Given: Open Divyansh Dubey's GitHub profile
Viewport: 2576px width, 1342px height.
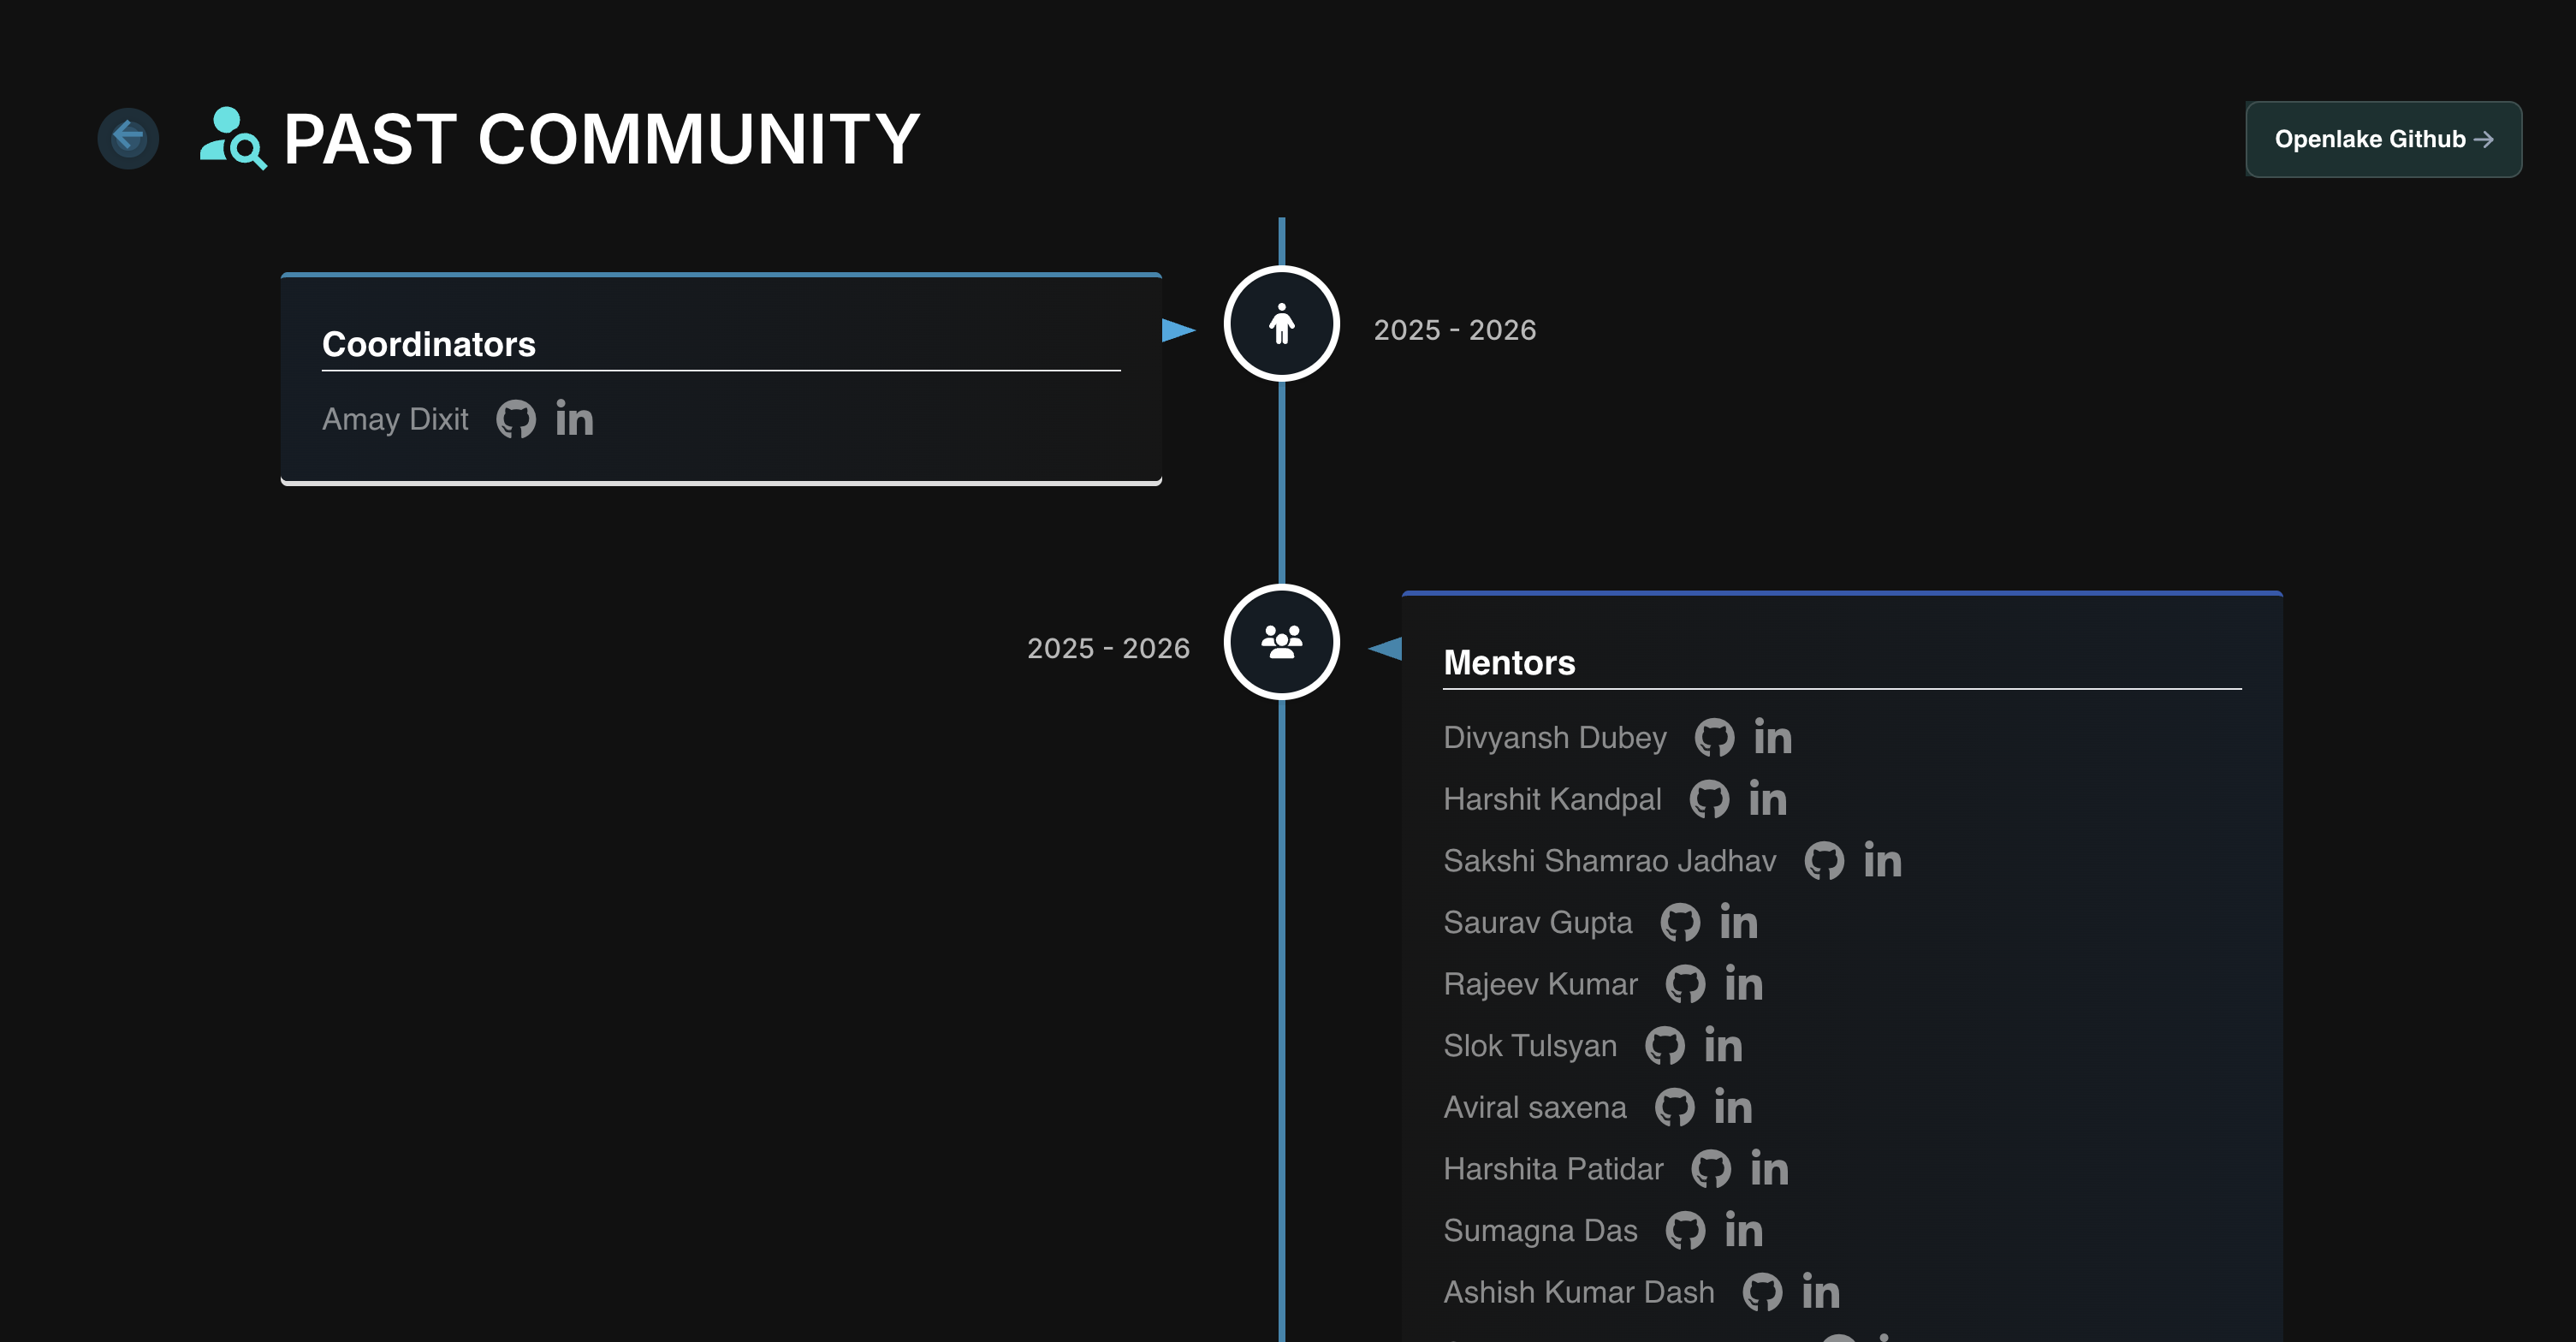Looking at the screenshot, I should [1714, 738].
